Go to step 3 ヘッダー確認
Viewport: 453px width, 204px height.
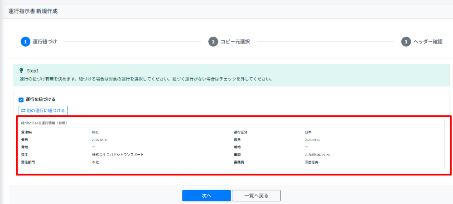click(x=422, y=42)
